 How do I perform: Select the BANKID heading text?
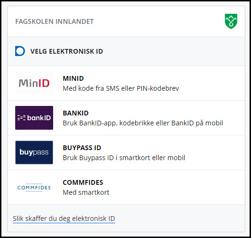[75, 113]
